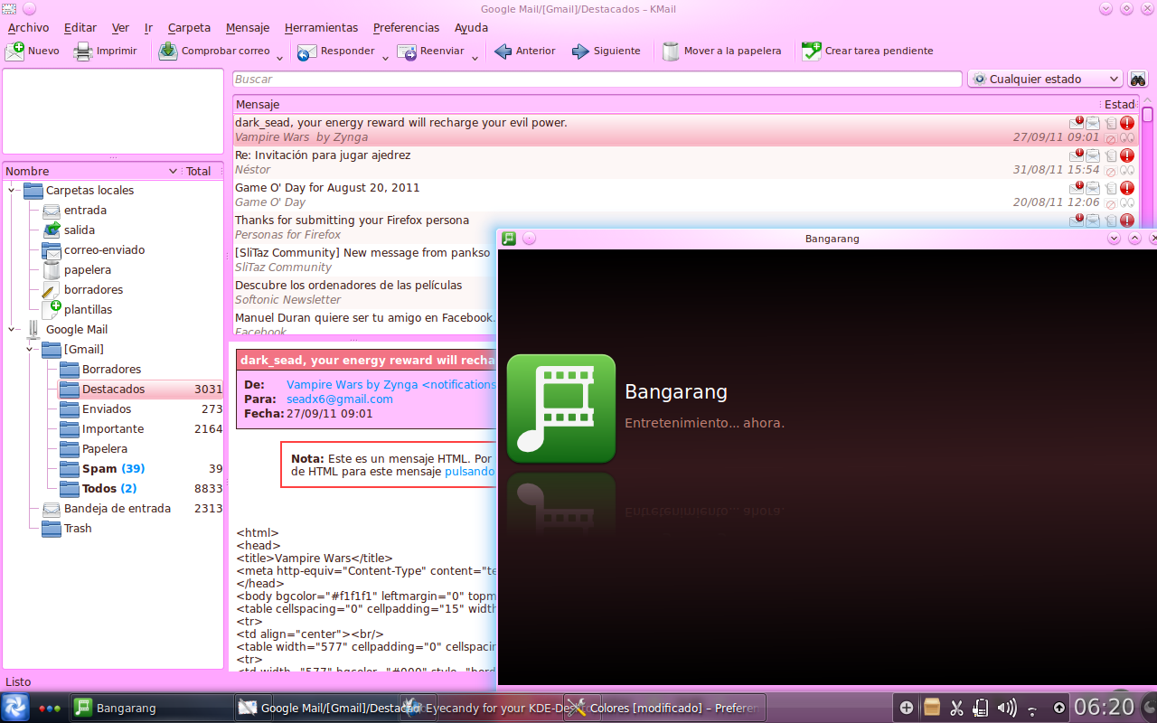Click Mover a la papelera trash icon
Screen dimensions: 1157x723
point(671,52)
